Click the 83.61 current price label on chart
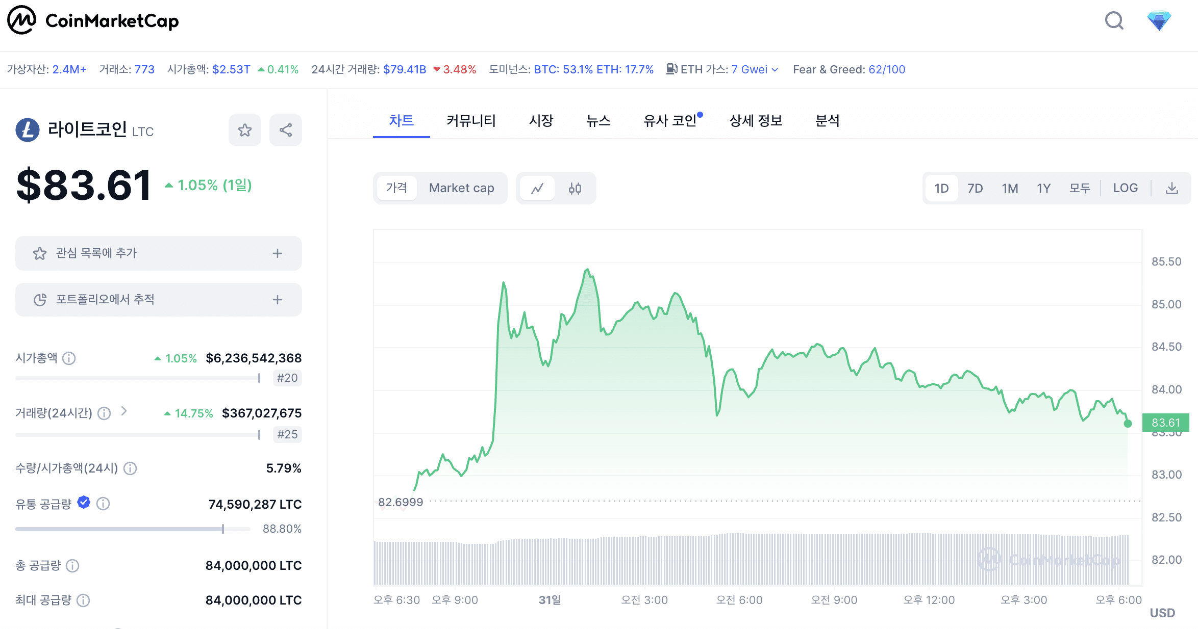This screenshot has width=1198, height=629. tap(1166, 423)
